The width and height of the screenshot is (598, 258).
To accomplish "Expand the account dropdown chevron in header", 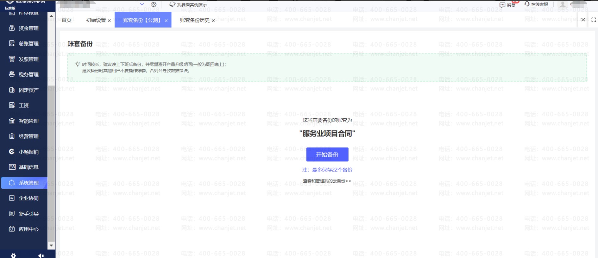I will [142, 4].
